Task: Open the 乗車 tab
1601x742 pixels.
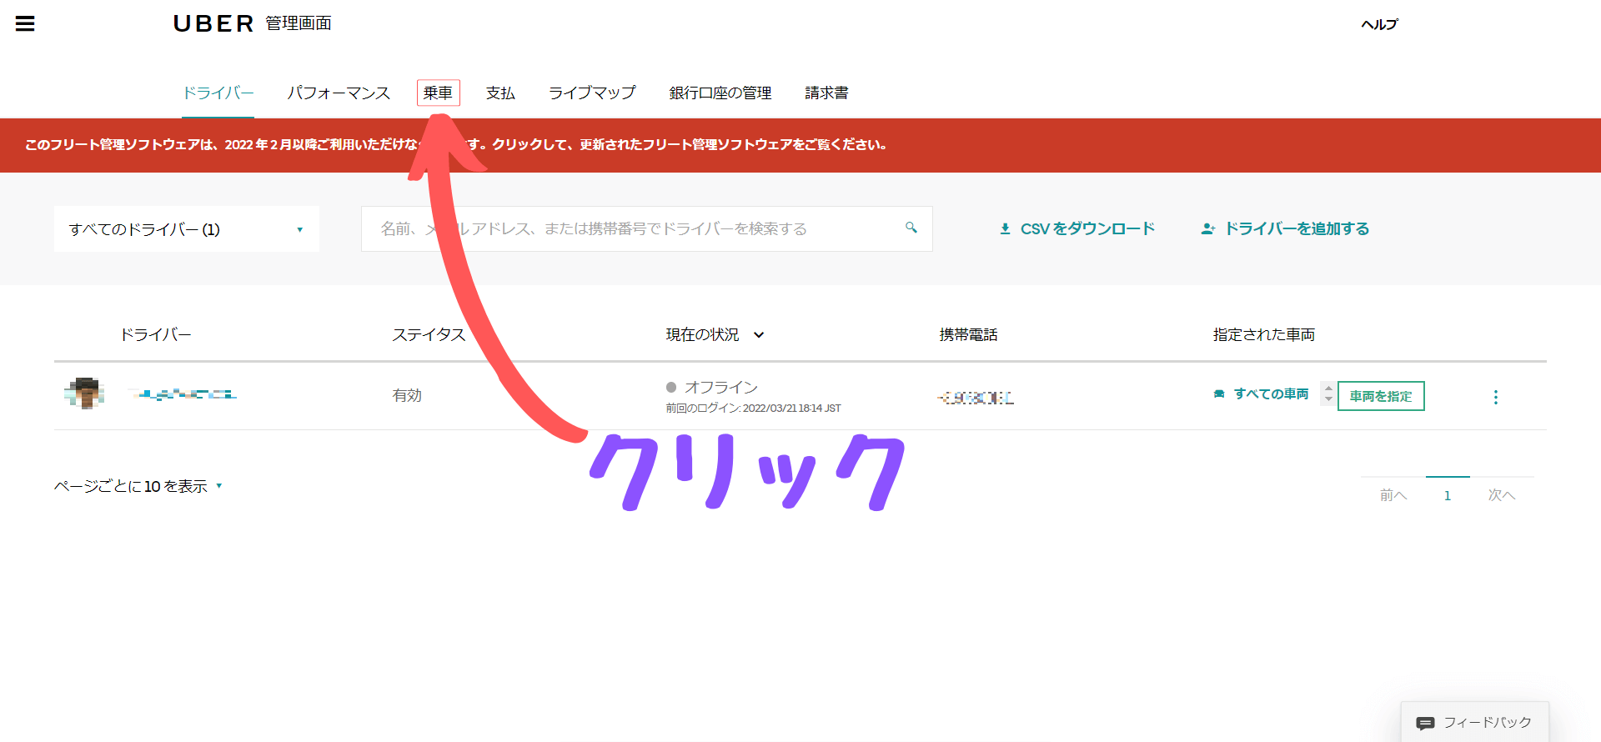Action: [438, 93]
